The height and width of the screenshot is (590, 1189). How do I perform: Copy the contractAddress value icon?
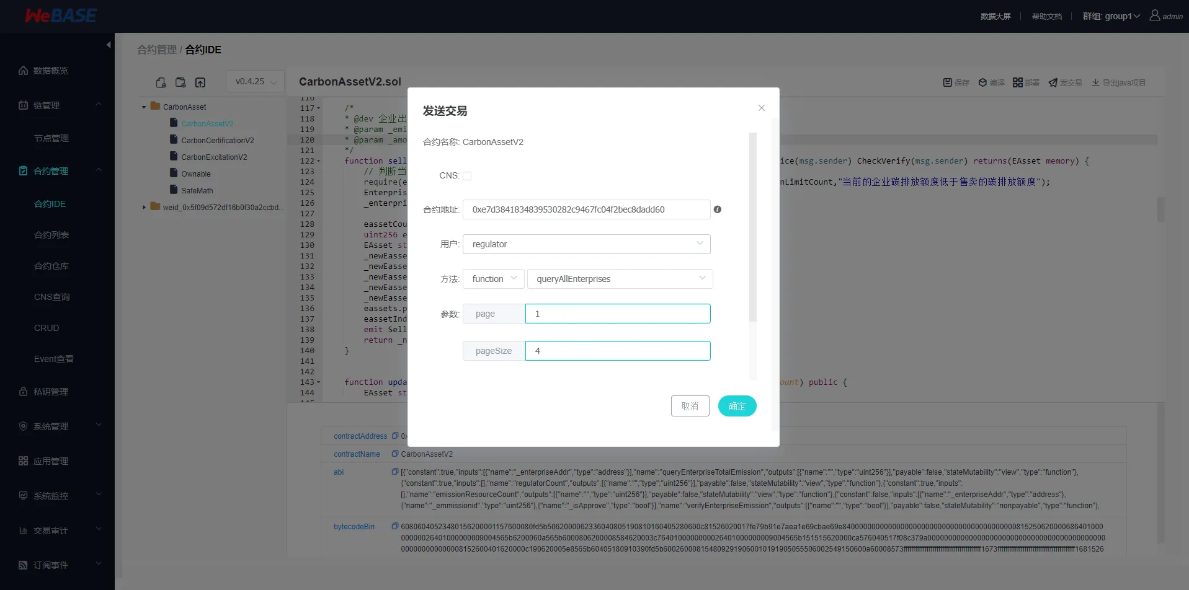click(395, 436)
